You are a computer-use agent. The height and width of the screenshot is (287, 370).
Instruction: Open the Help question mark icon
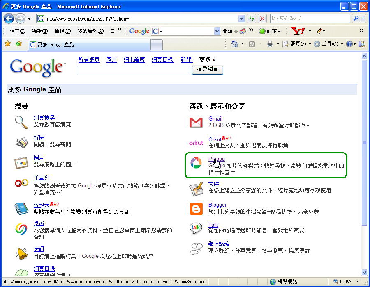click(x=349, y=44)
